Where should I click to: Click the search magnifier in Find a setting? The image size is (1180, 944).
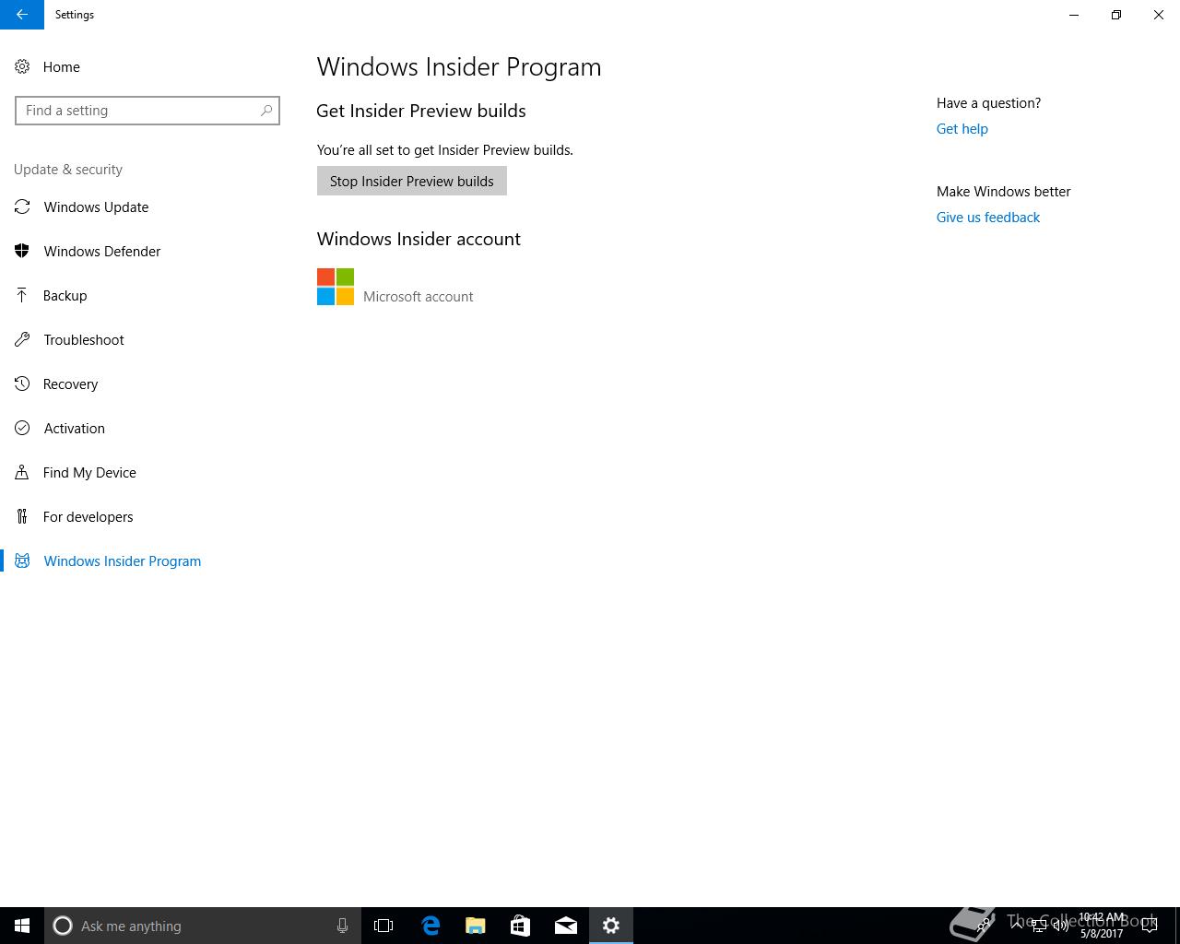pos(265,111)
